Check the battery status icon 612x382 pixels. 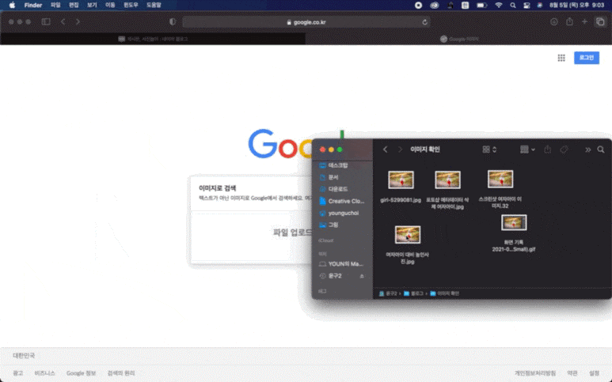click(481, 5)
